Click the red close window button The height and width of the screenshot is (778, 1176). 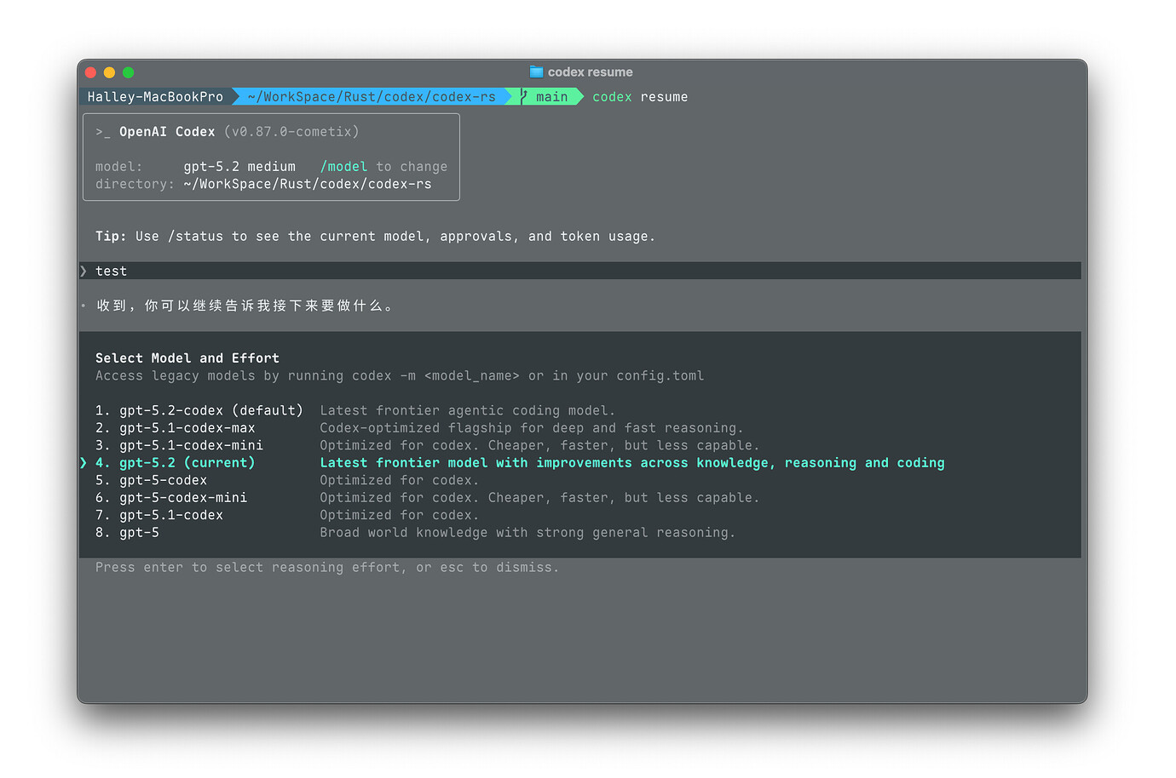(91, 72)
